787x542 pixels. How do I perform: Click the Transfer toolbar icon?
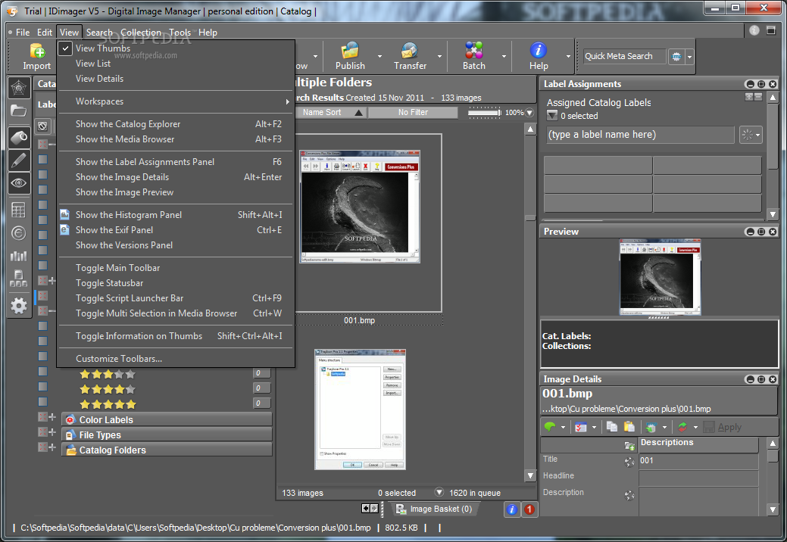(x=410, y=51)
